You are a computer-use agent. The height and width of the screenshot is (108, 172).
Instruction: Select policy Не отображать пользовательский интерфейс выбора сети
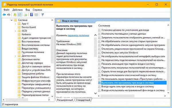pos(133,56)
